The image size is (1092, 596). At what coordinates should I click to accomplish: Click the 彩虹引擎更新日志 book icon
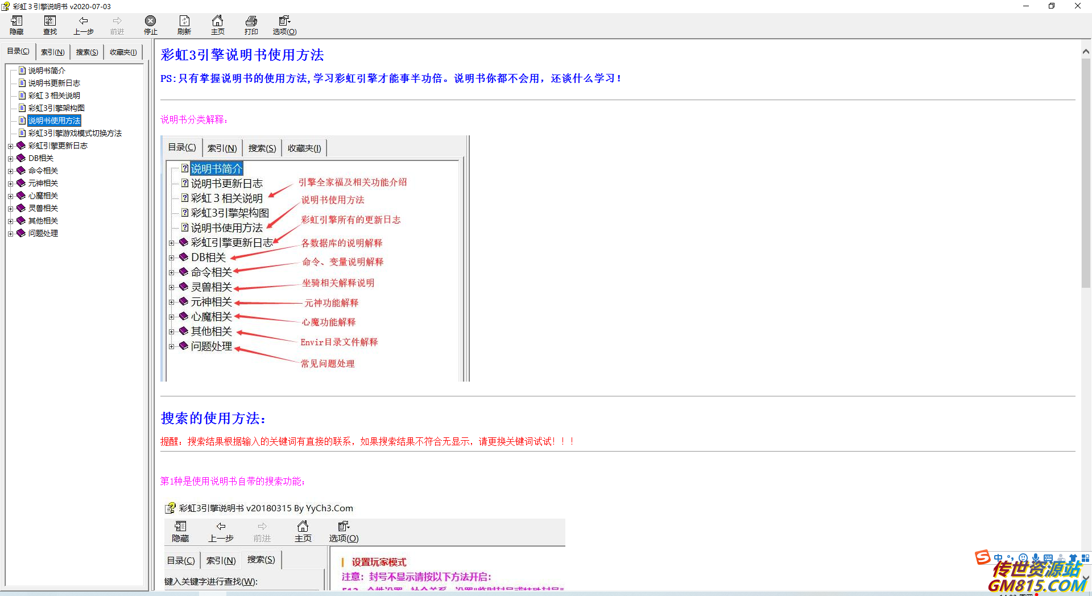point(21,146)
